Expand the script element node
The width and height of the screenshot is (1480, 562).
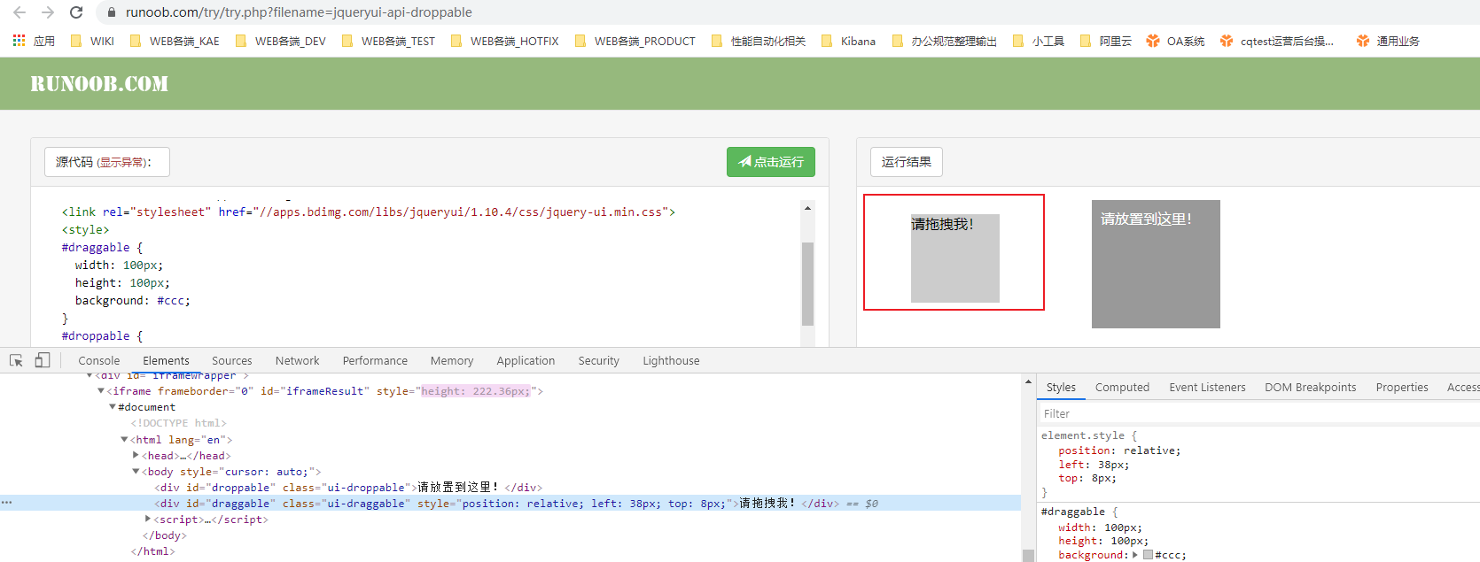pyautogui.click(x=148, y=520)
